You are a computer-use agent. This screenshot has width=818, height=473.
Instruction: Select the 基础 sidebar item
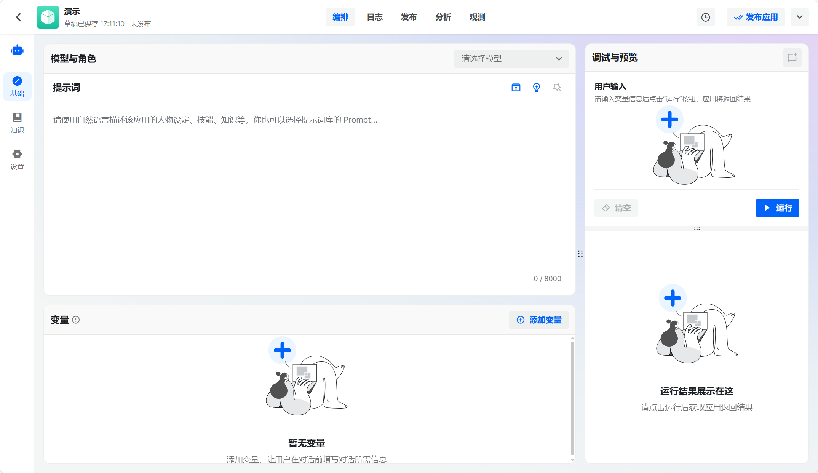(17, 87)
